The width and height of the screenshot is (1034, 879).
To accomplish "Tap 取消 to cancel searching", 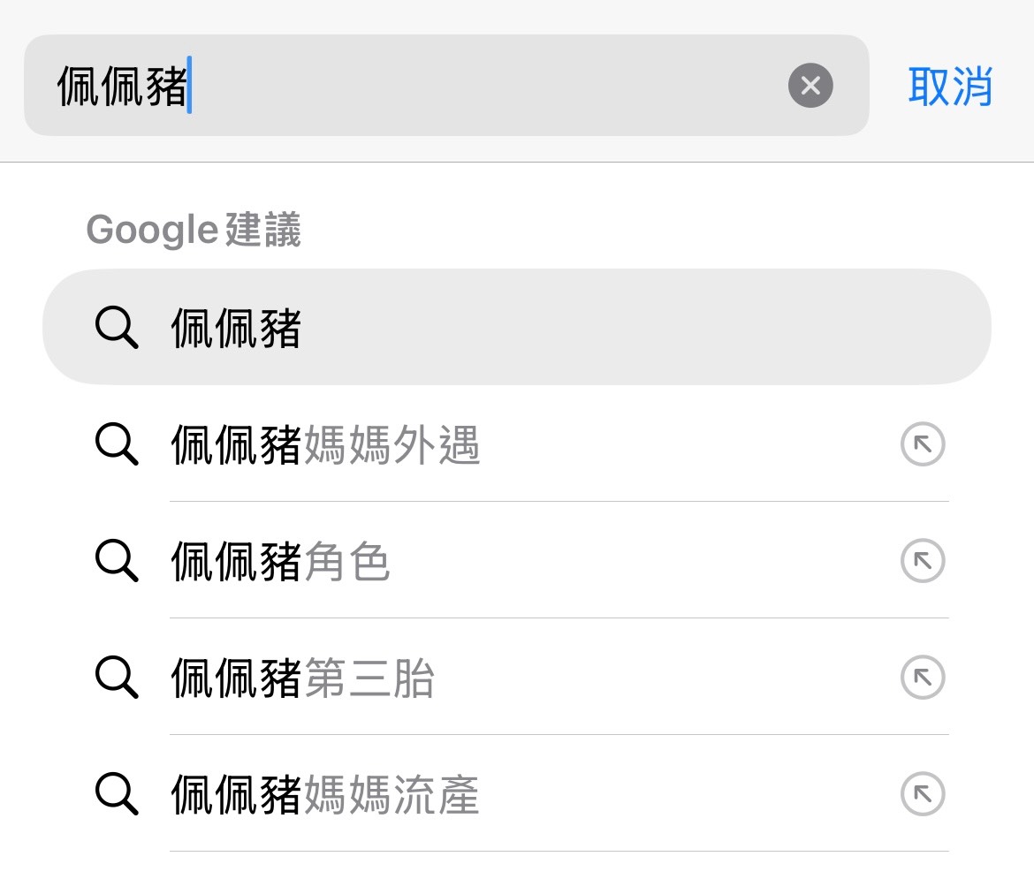I will 950,87.
